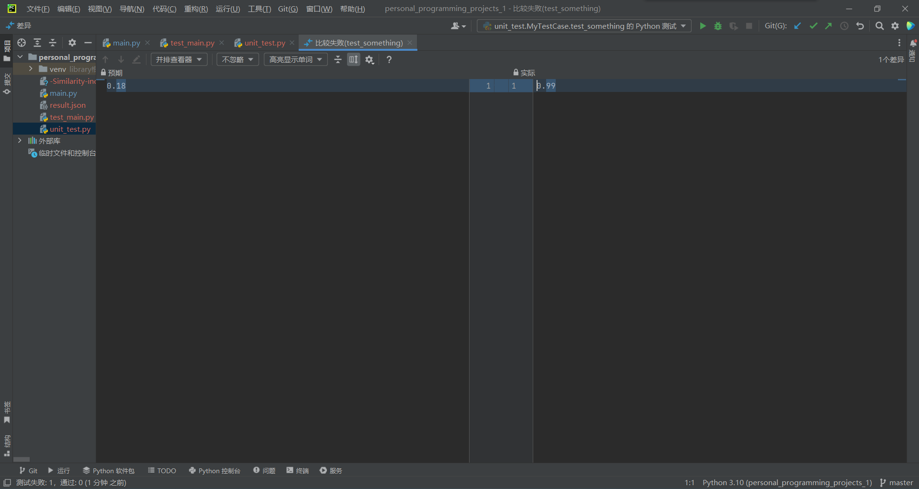The height and width of the screenshot is (489, 919).
Task: Click Python 3.10 interpreter in status bar
Action: pos(787,483)
